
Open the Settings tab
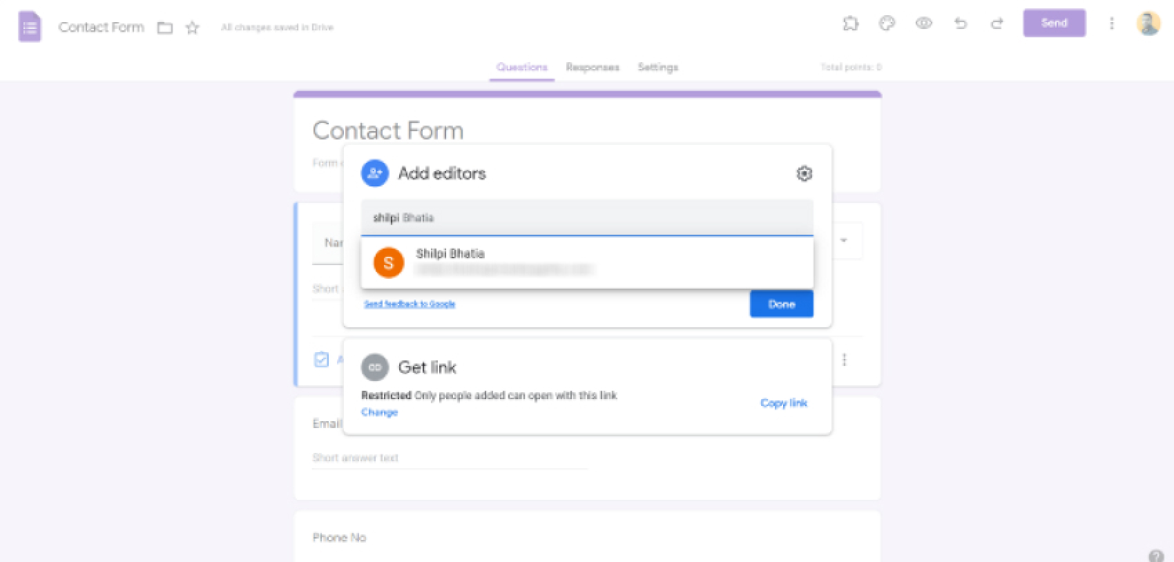pos(657,67)
